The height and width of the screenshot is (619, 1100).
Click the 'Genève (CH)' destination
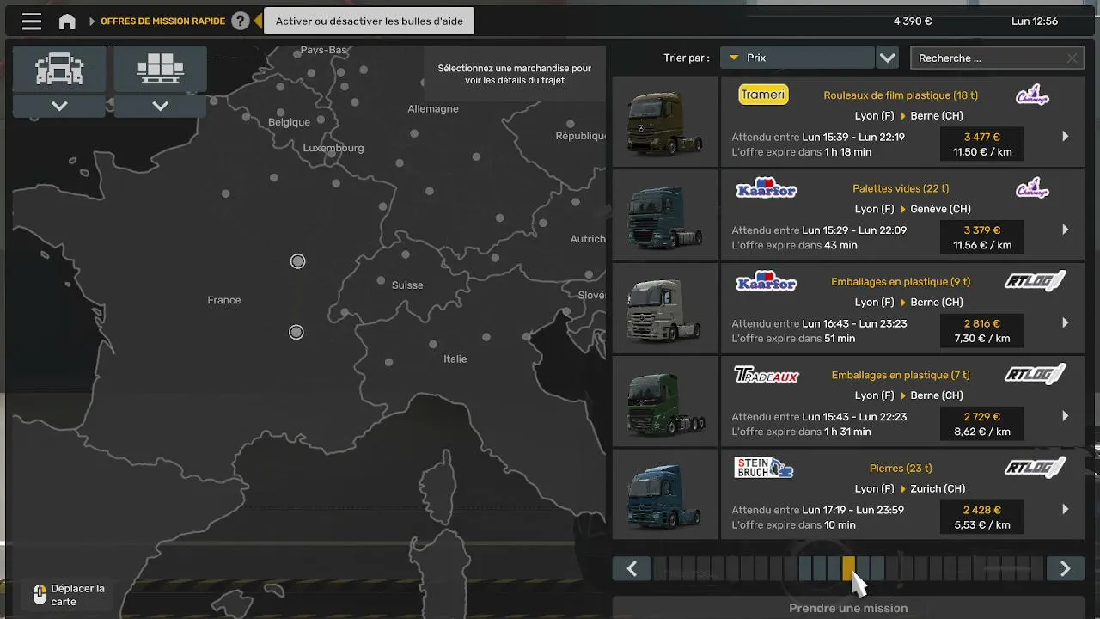click(941, 209)
